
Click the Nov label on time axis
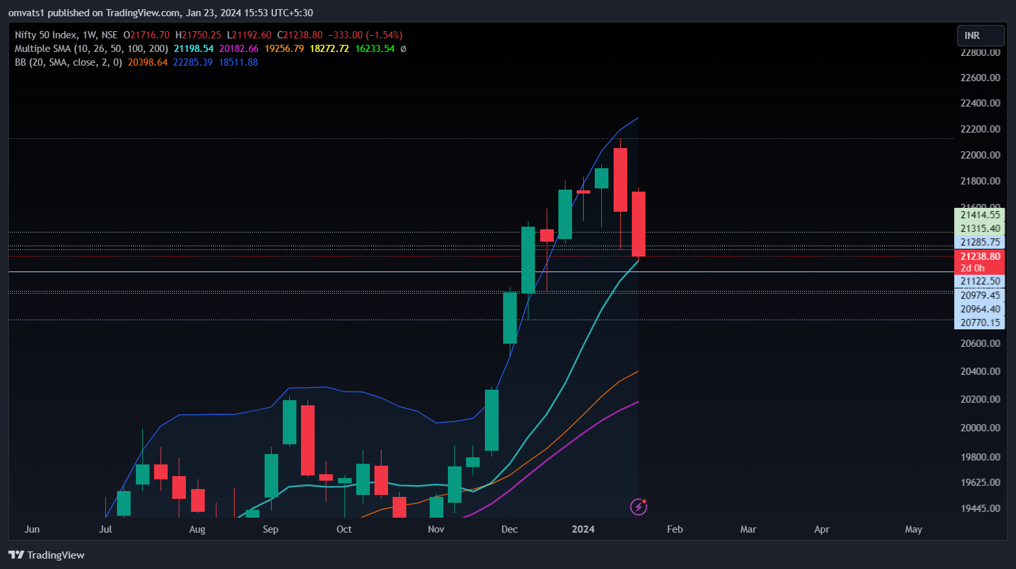[x=436, y=529]
